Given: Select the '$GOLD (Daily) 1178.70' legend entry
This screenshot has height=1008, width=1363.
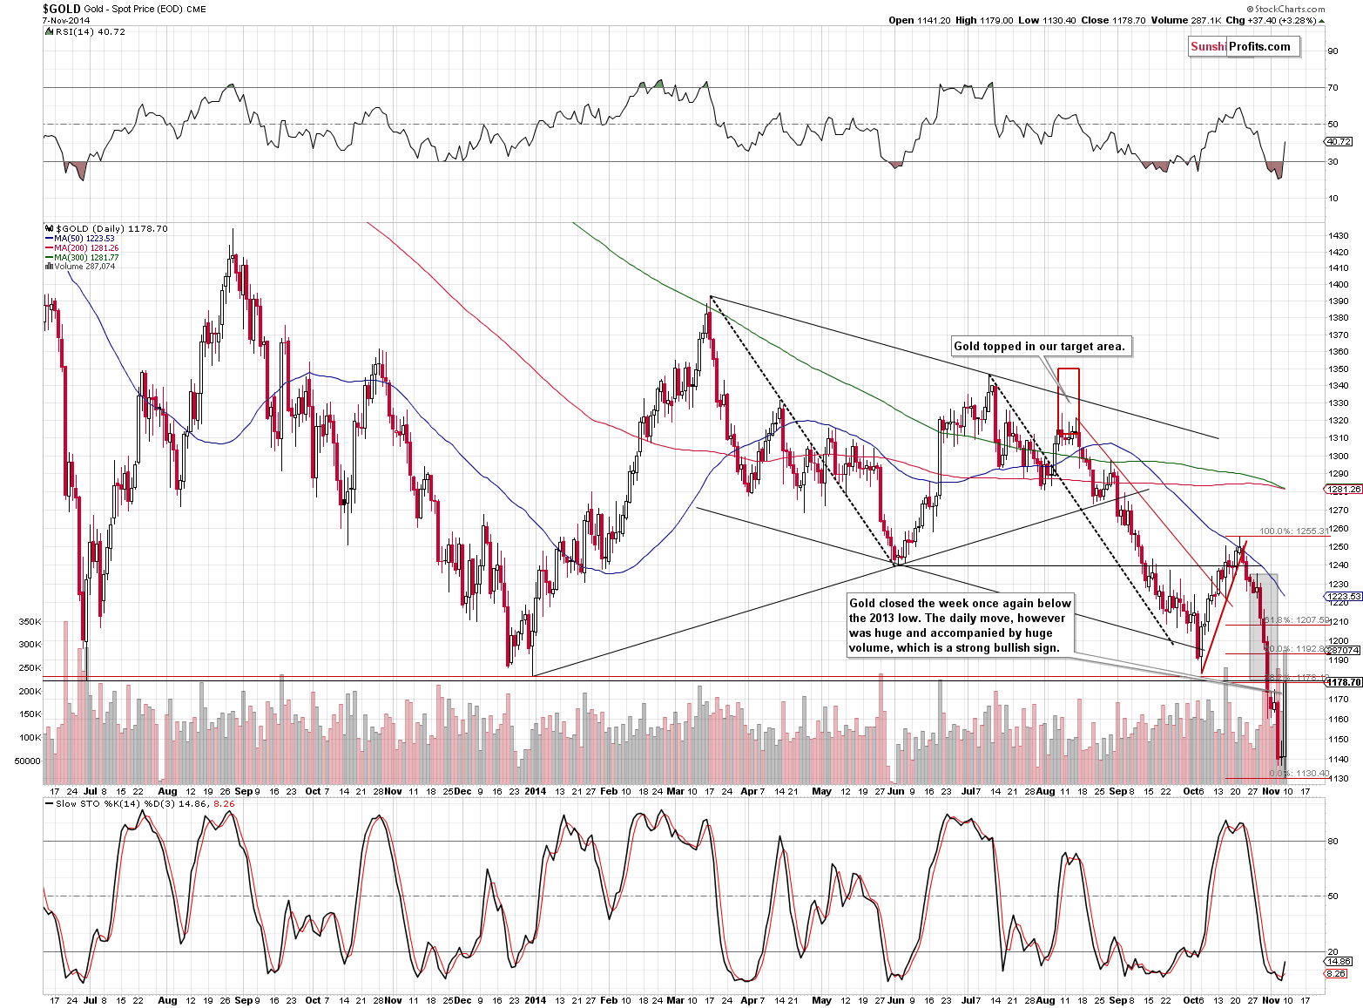Looking at the screenshot, I should 105,228.
